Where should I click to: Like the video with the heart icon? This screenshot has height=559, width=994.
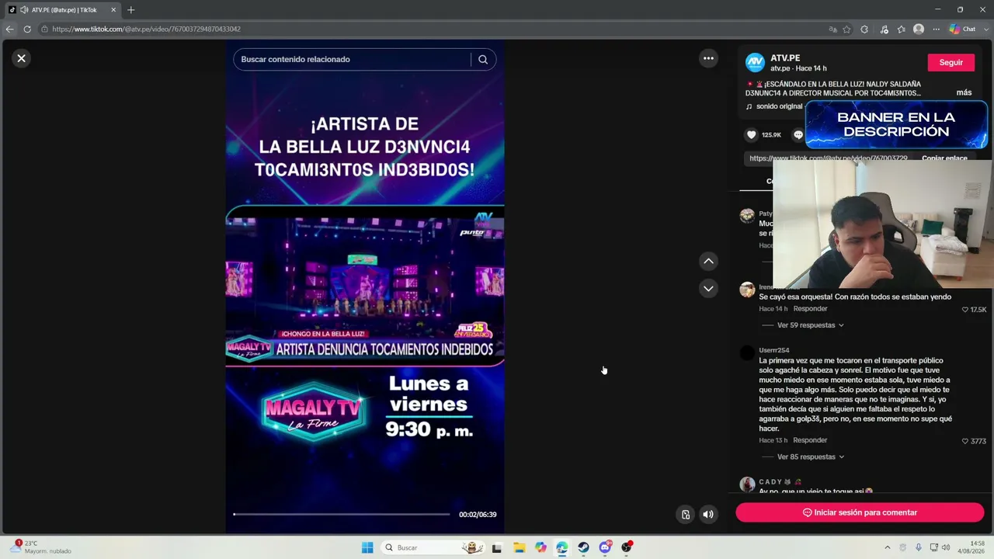(x=751, y=135)
